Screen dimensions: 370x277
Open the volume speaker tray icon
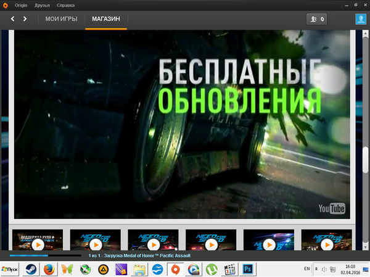[x=324, y=269]
